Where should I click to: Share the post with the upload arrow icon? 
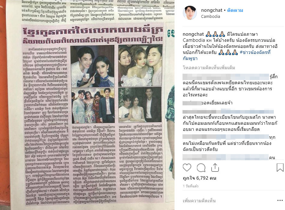tap(215, 168)
